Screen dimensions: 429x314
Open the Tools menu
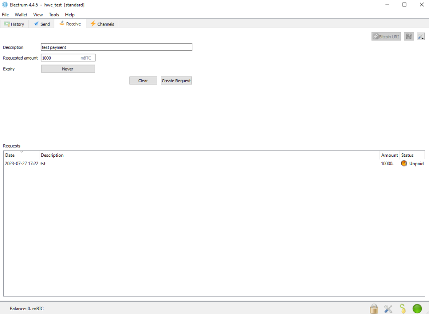point(54,15)
